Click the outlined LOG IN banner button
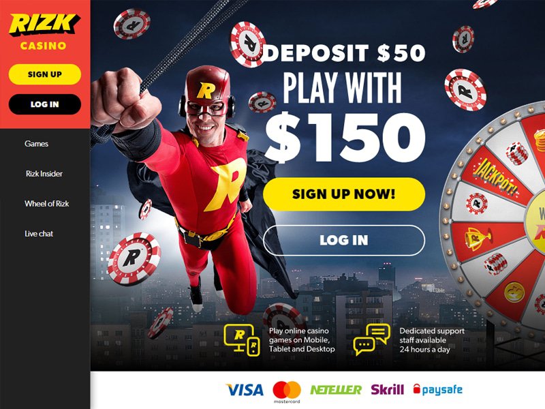Screen dimensions: 545x409 coord(344,241)
